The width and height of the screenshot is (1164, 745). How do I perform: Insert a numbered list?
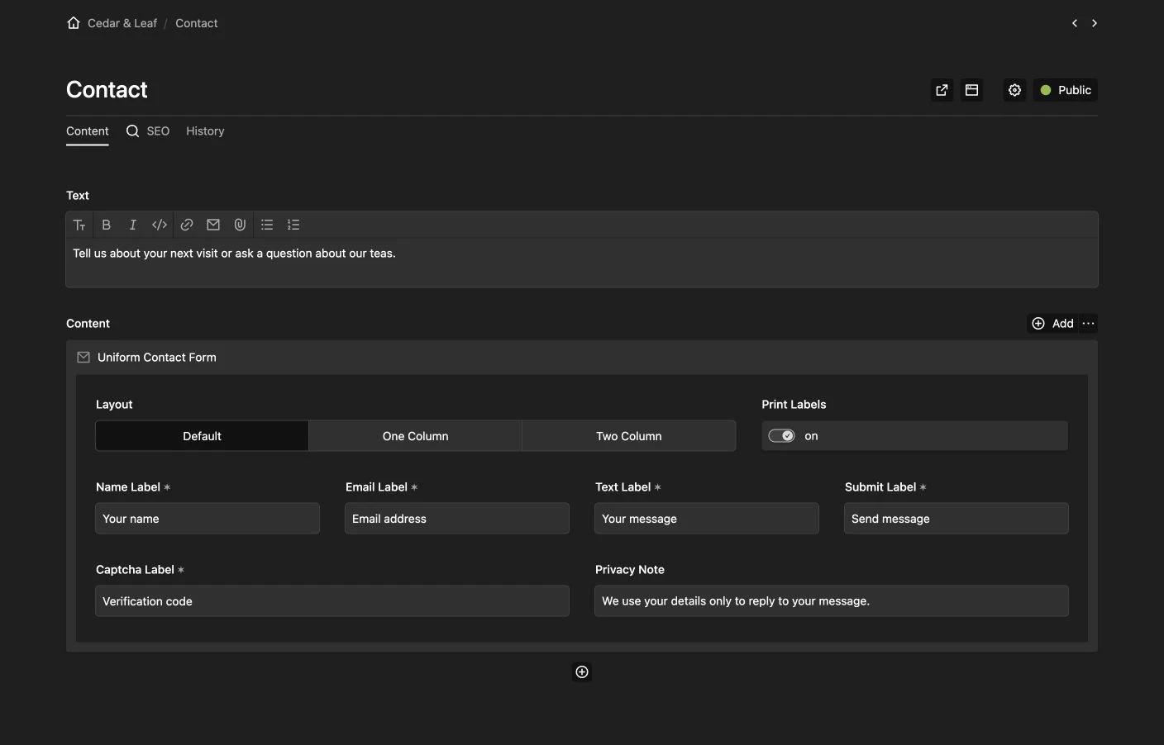(x=293, y=225)
